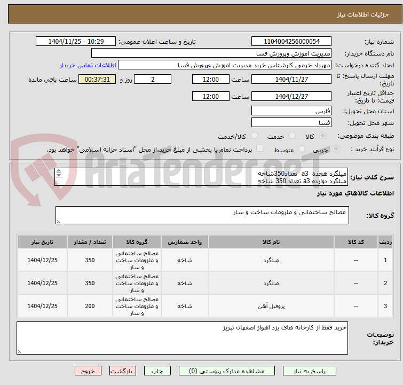Toggle the اسناد خزانه اسلامی payment checkbox
Screen dimensions: 403x385
tap(260, 148)
